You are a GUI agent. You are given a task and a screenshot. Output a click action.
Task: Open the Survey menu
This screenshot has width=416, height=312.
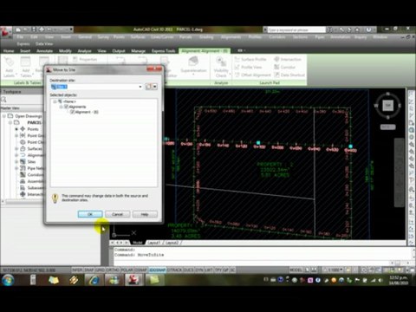coord(103,37)
